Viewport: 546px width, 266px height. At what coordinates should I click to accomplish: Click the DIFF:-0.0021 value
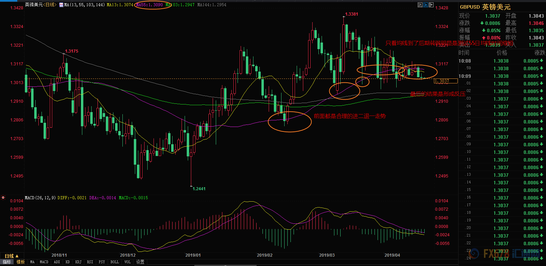click(72, 198)
